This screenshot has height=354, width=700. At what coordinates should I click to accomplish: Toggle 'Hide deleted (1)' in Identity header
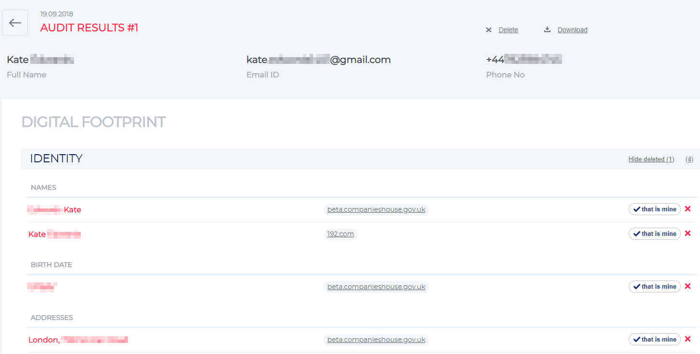651,159
